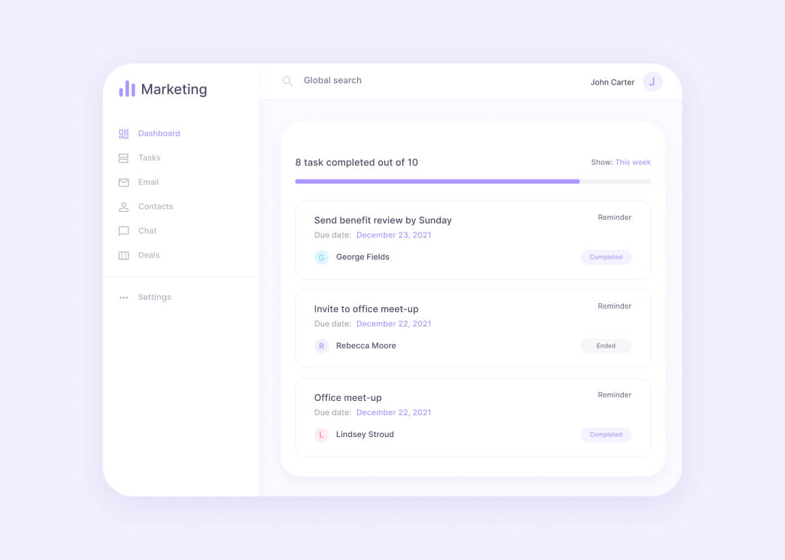This screenshot has height=560, width=785.
Task: Click Completed badge for Lindsey Stroud
Action: (x=605, y=434)
